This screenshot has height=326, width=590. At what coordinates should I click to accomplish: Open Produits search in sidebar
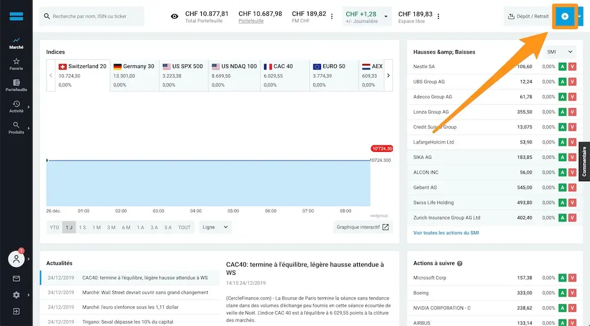point(16,128)
